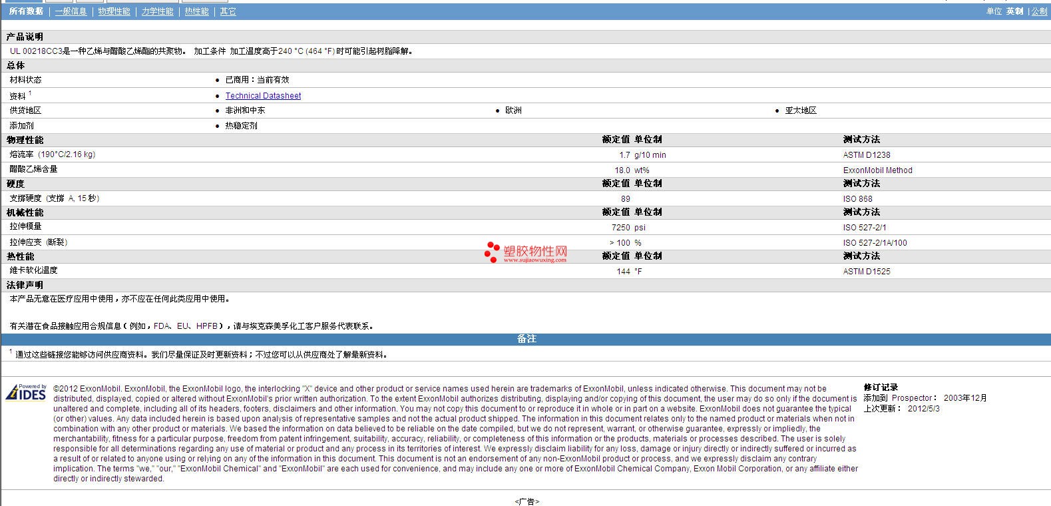Open the 其它 tab
This screenshot has width=1051, height=506.
228,11
